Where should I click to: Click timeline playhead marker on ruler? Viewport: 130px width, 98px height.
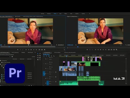tap(66, 56)
